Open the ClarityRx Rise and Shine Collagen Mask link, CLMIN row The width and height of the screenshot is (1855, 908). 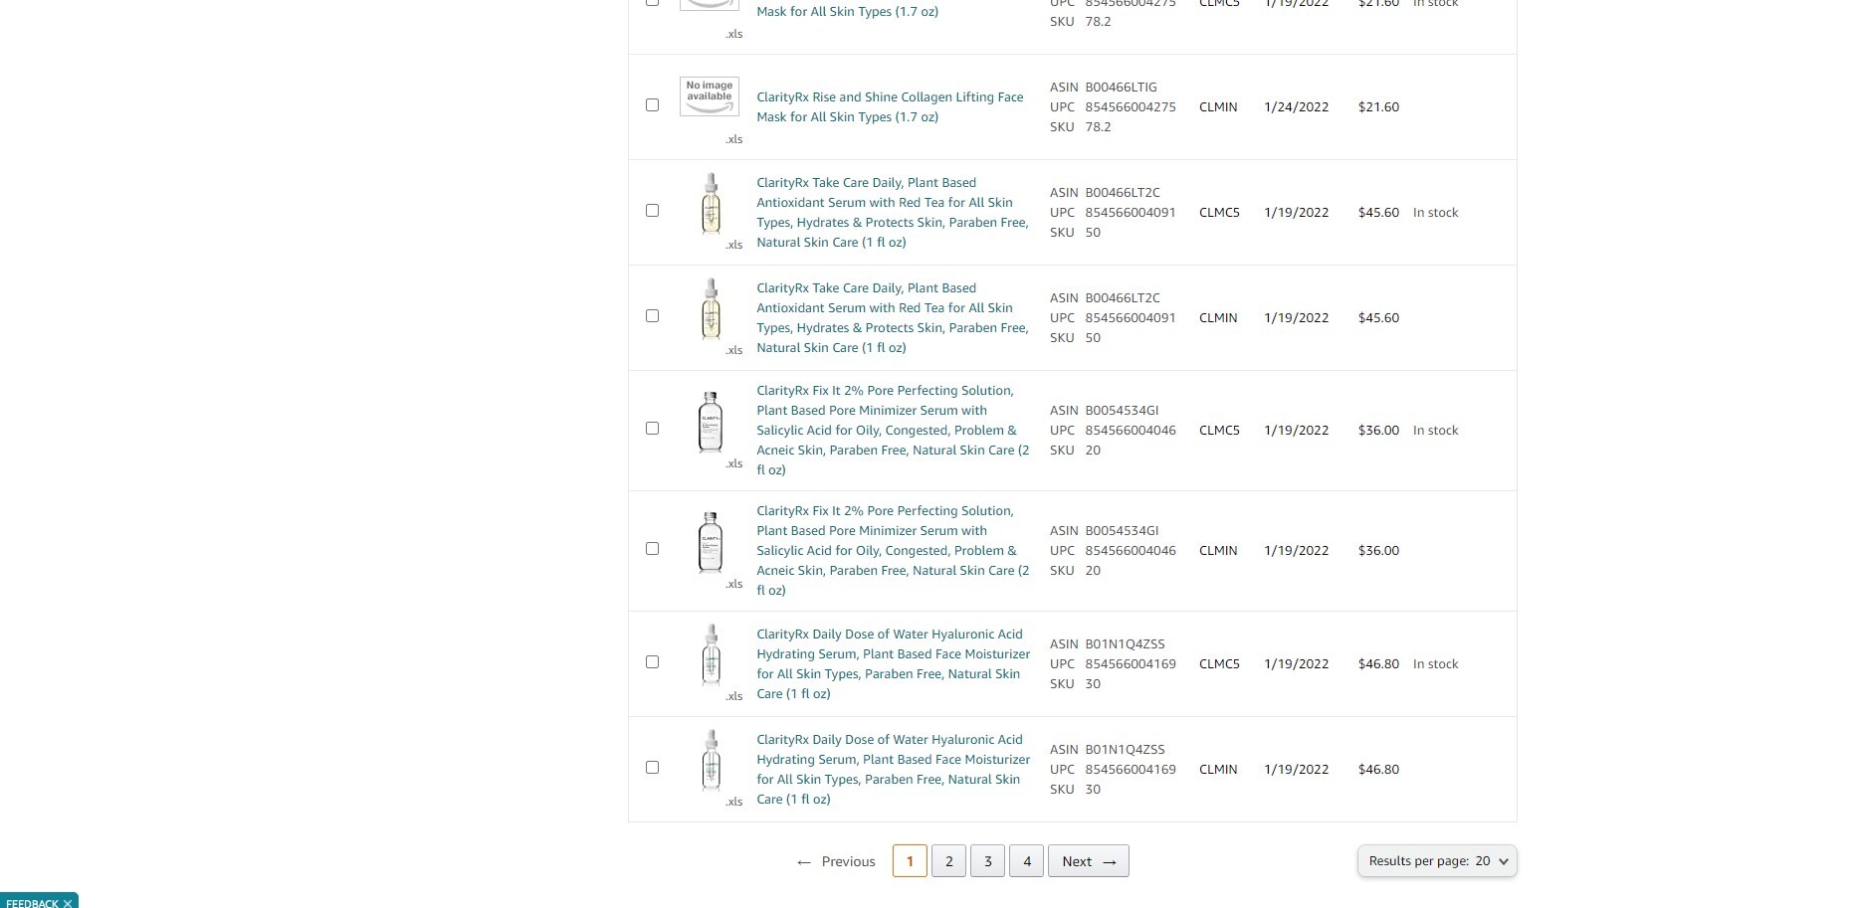pyautogui.click(x=890, y=106)
